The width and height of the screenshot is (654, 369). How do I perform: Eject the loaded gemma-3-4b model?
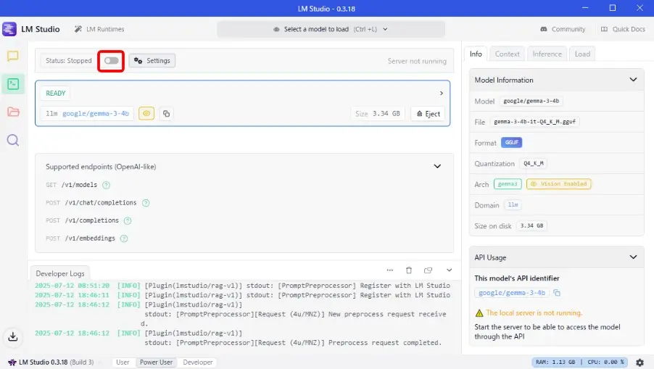coord(428,114)
